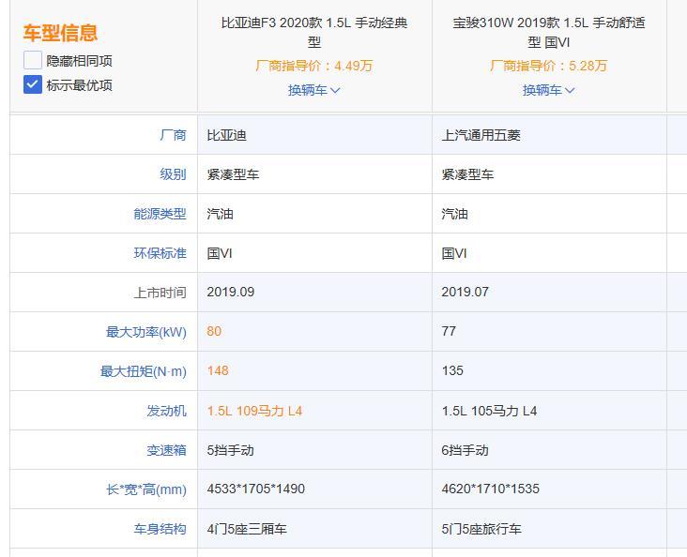Image resolution: width=687 pixels, height=557 pixels.
Task: Click the 2019.07 launch date cell
Action: (x=549, y=292)
